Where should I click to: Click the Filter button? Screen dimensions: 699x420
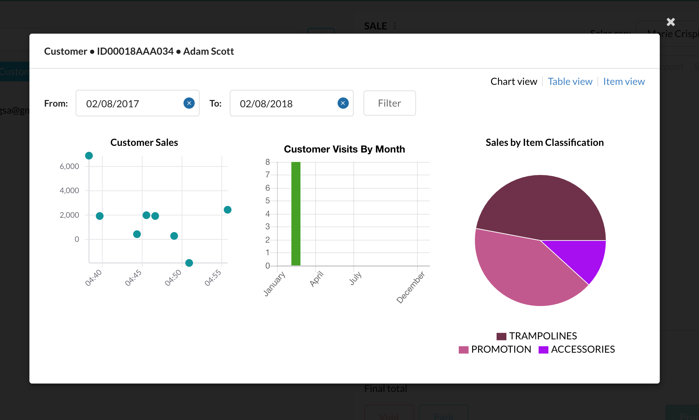pyautogui.click(x=389, y=103)
